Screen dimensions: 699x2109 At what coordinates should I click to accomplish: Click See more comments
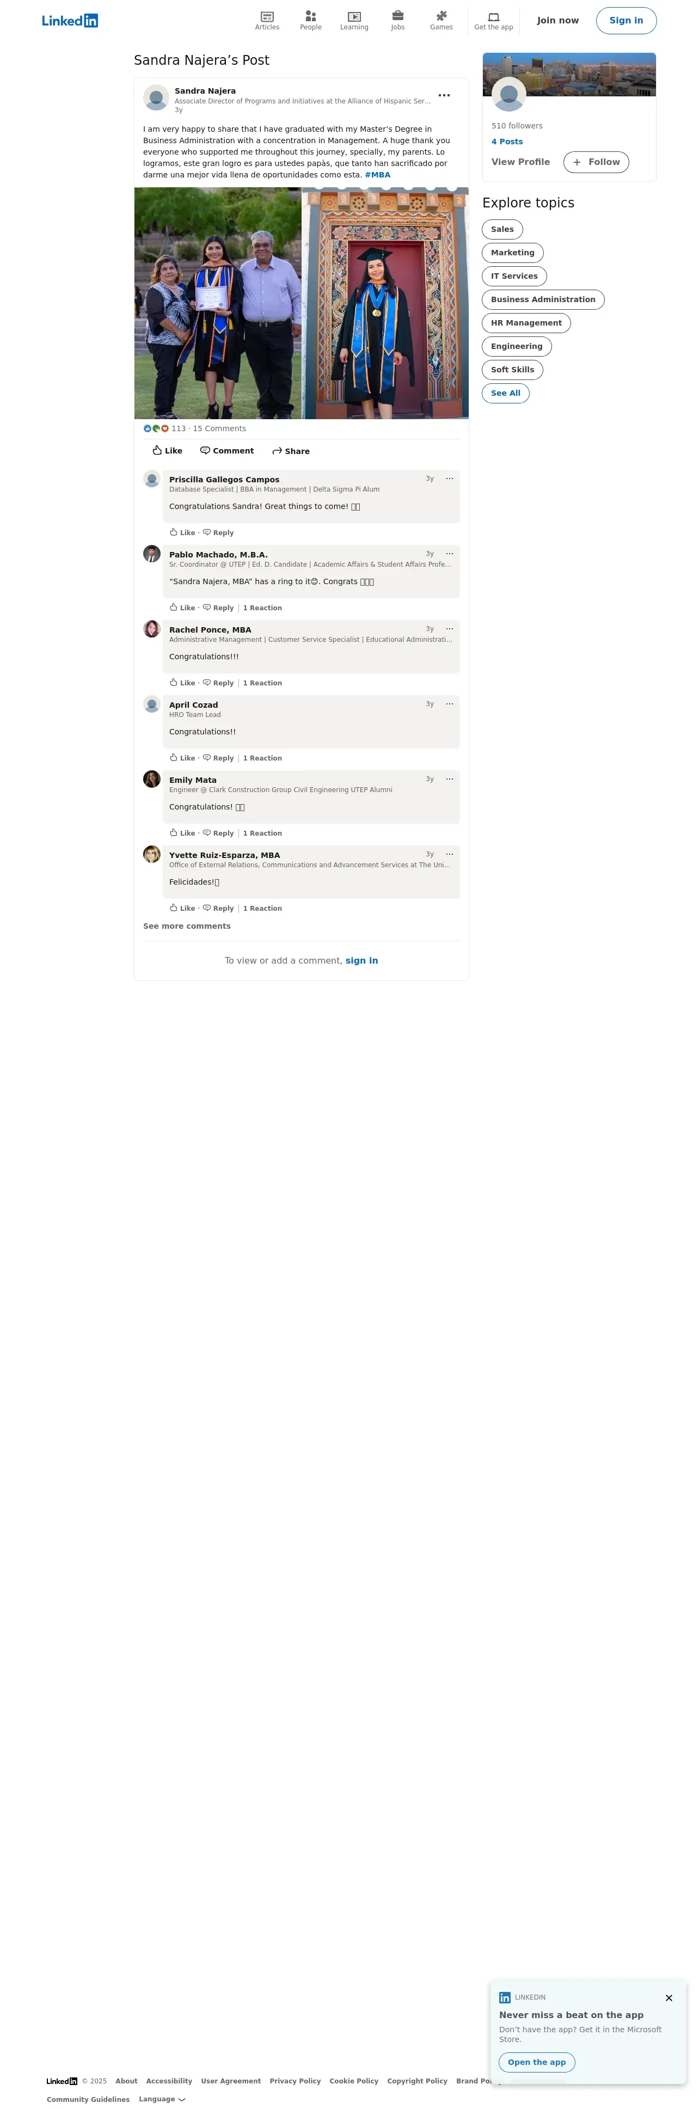187,926
